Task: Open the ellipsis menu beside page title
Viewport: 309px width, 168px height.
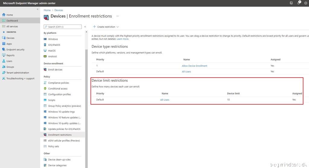Action: (117, 16)
